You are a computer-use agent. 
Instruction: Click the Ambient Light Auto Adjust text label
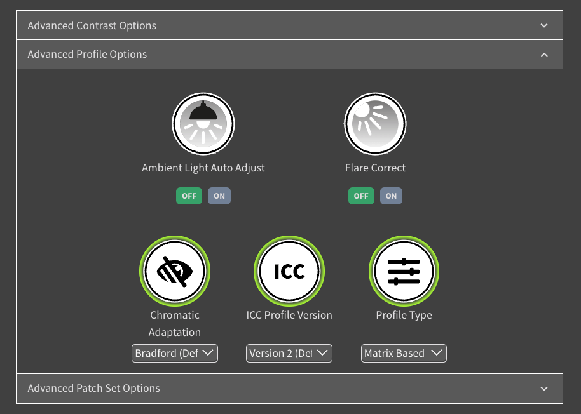[203, 168]
